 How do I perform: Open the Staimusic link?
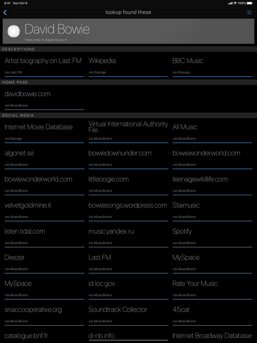click(x=212, y=210)
